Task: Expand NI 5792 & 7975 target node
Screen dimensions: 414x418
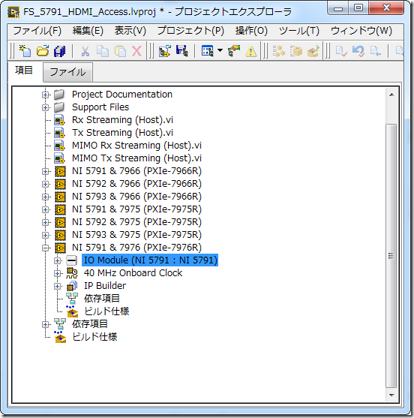Action: tap(45, 222)
